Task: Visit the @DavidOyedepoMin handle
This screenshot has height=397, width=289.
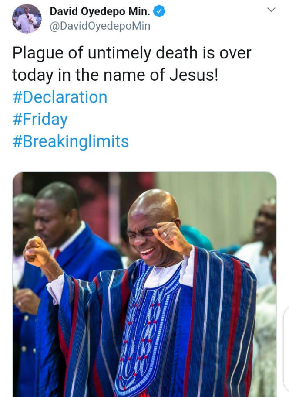Action: 100,26
